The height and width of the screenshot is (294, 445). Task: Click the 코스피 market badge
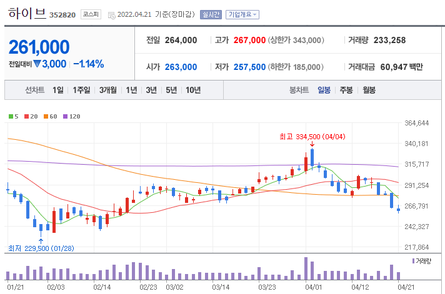click(91, 14)
